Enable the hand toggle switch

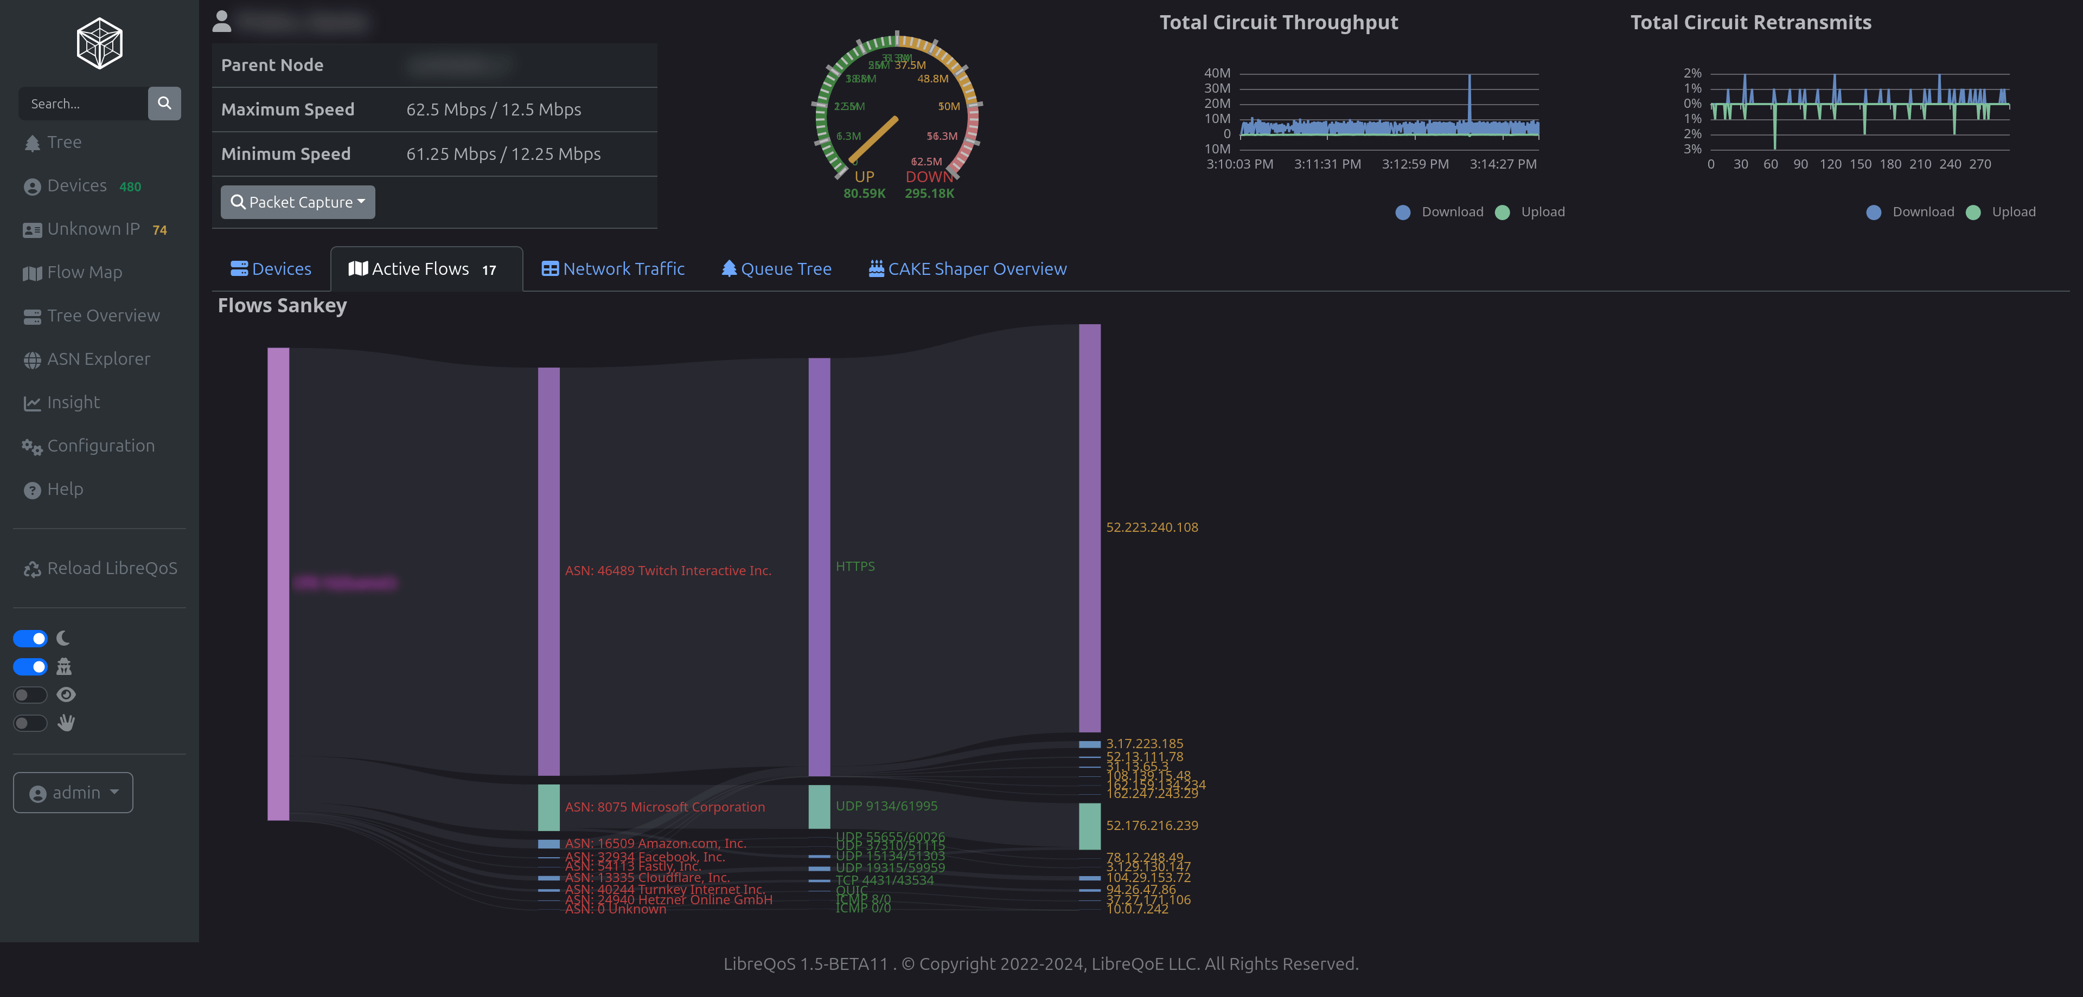[x=30, y=723]
